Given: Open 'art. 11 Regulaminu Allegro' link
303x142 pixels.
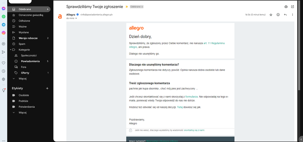Looking at the screenshot, I should 214,43.
